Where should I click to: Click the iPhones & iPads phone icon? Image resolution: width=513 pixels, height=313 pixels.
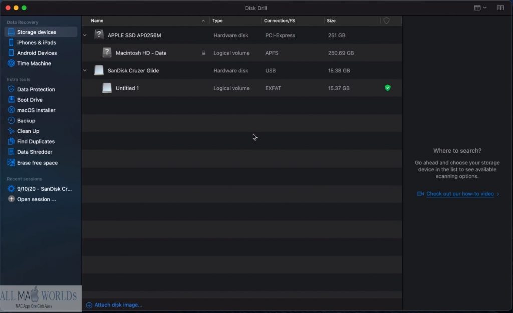coord(11,42)
